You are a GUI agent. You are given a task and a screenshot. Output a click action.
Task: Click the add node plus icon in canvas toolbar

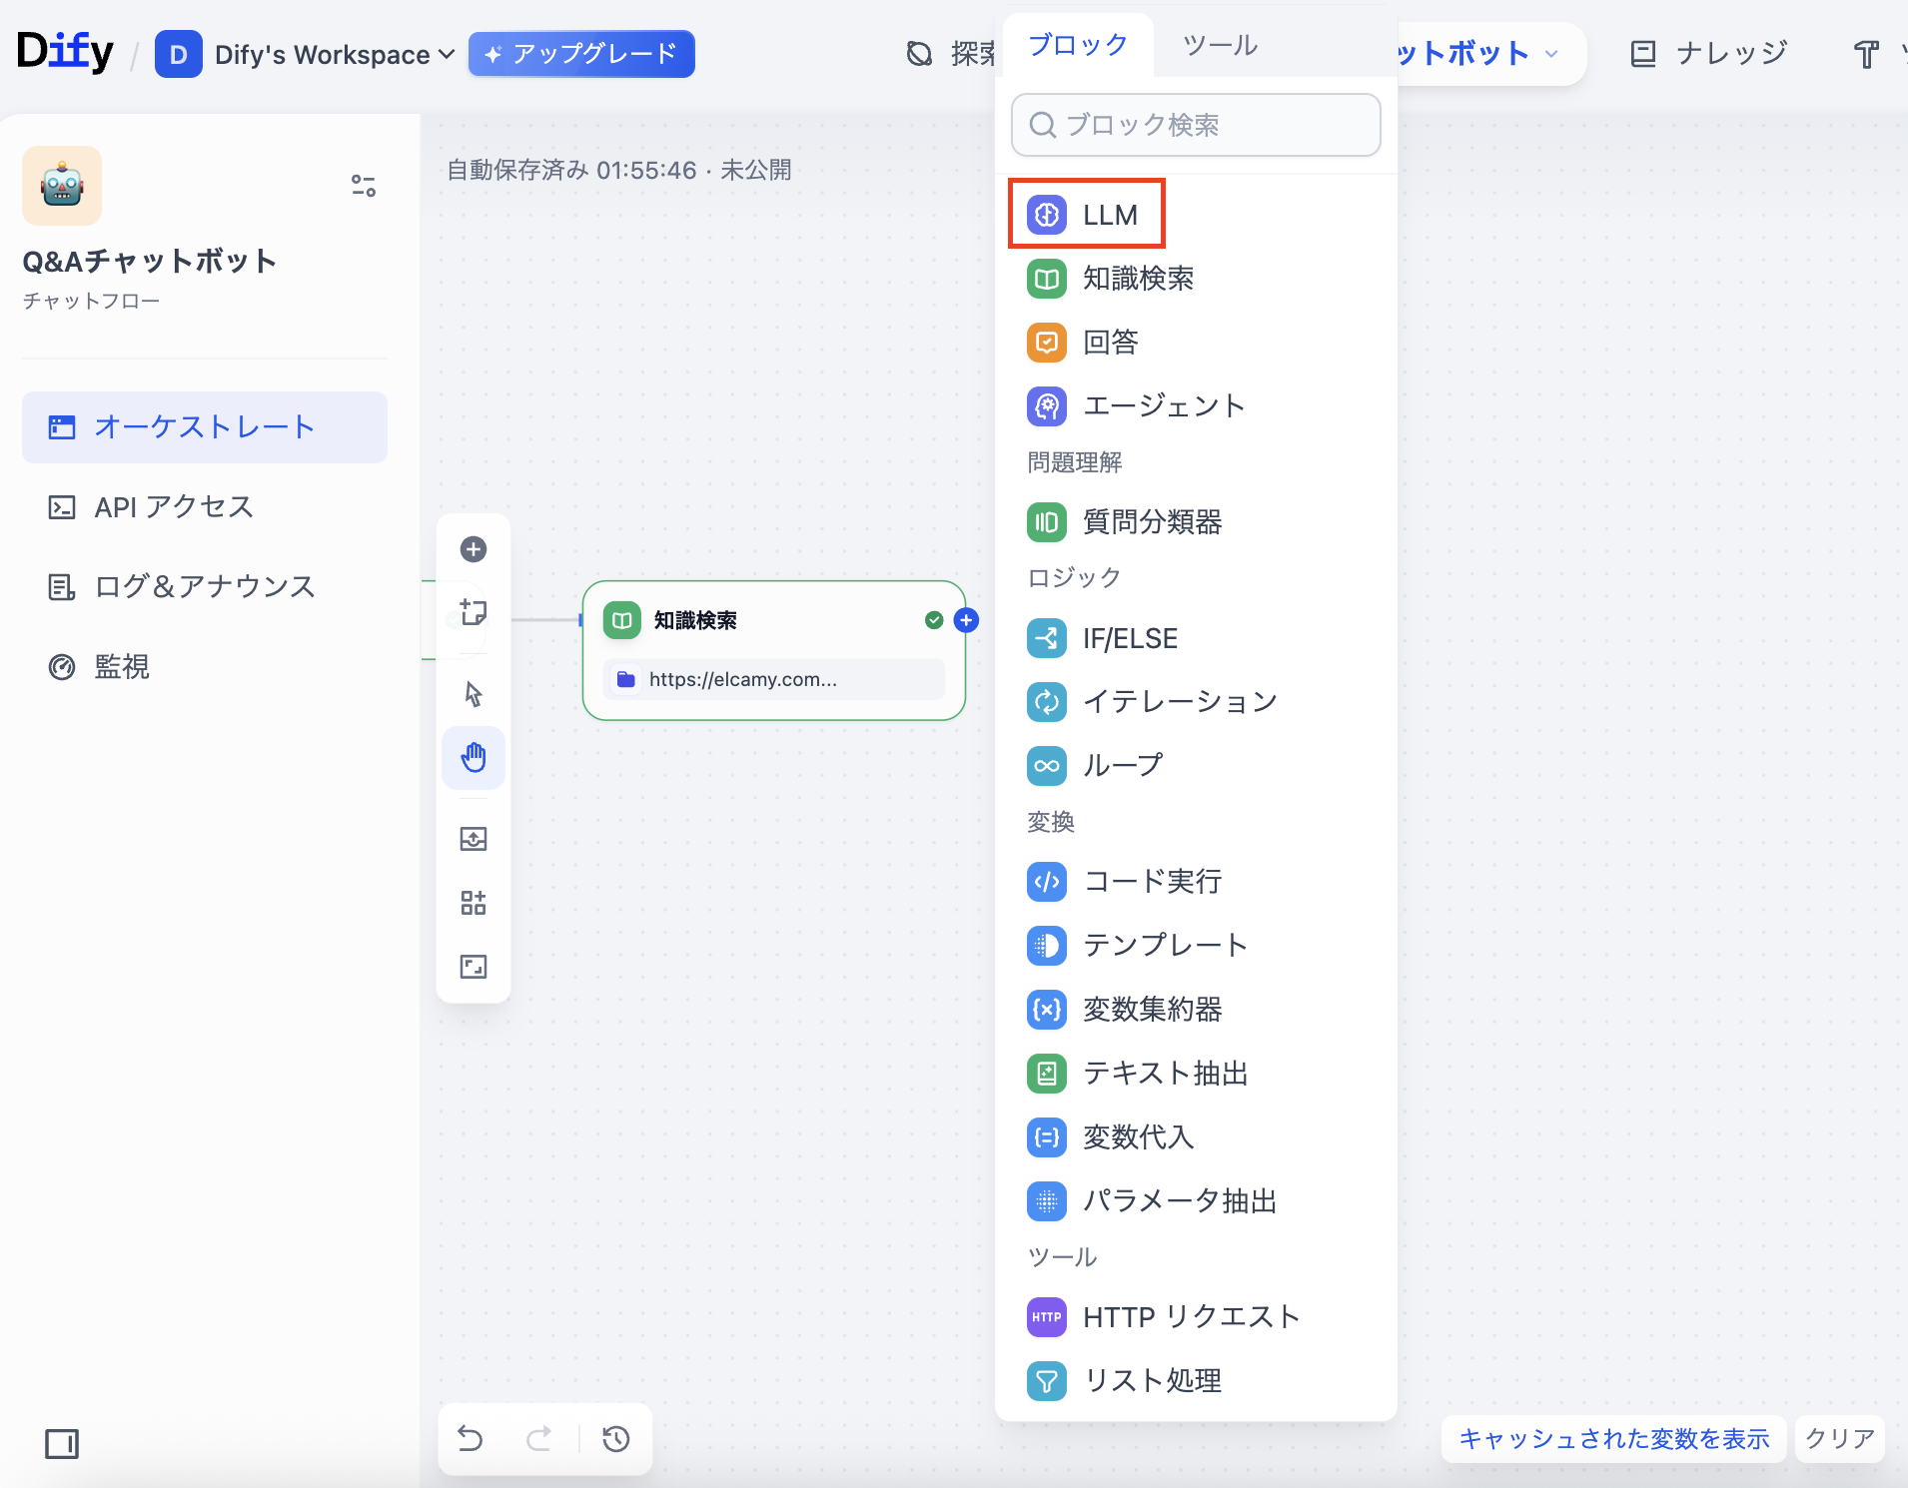474,549
